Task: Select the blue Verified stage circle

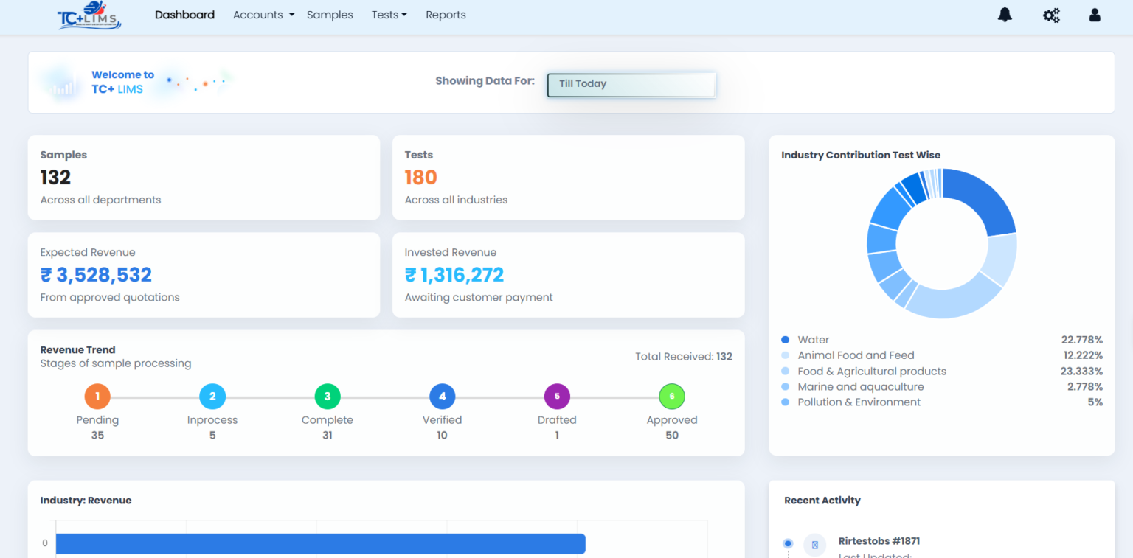Action: point(442,397)
